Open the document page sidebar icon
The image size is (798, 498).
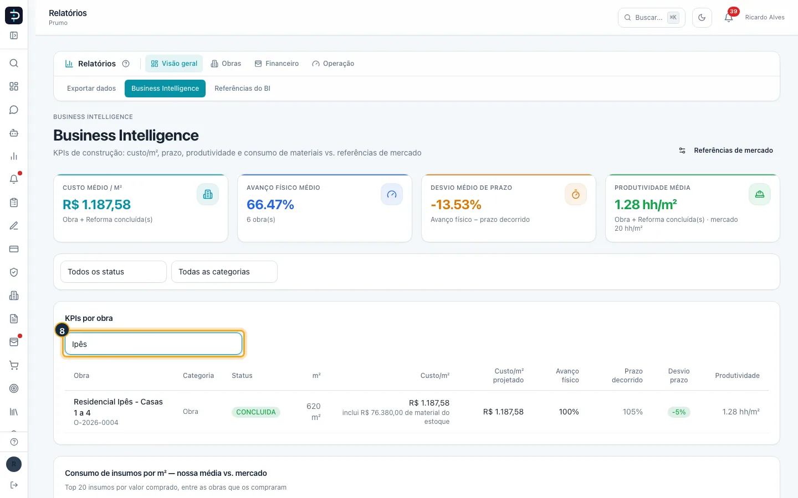14,319
